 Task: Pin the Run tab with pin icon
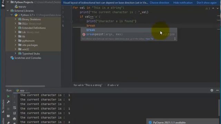8,123
